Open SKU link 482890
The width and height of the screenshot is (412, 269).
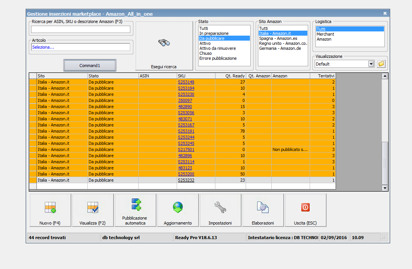[185, 107]
